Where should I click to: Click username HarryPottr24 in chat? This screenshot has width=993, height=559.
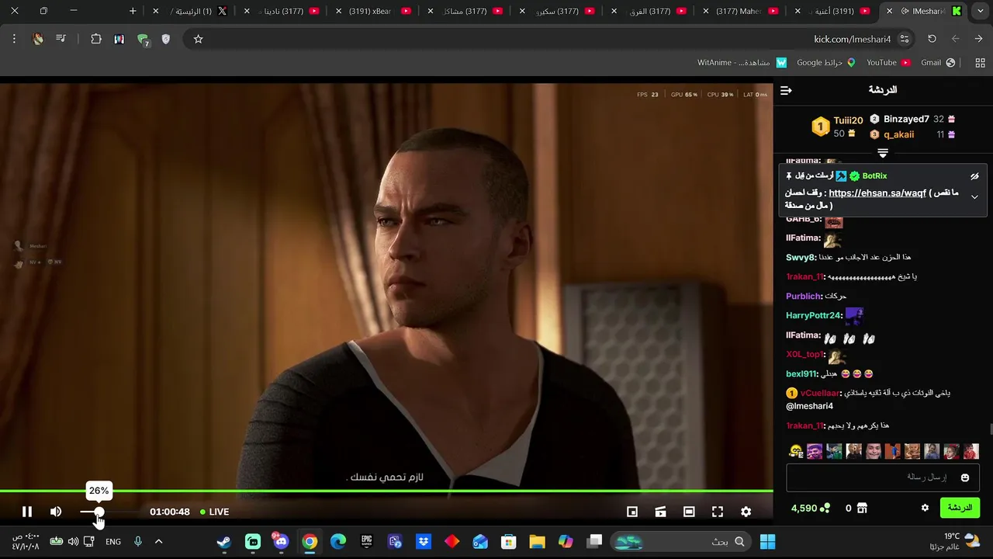tap(814, 315)
